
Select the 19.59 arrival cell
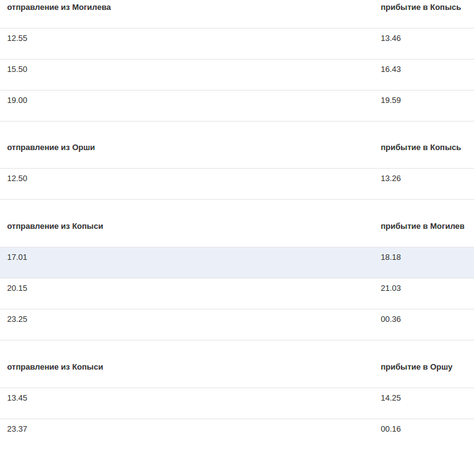tap(390, 100)
